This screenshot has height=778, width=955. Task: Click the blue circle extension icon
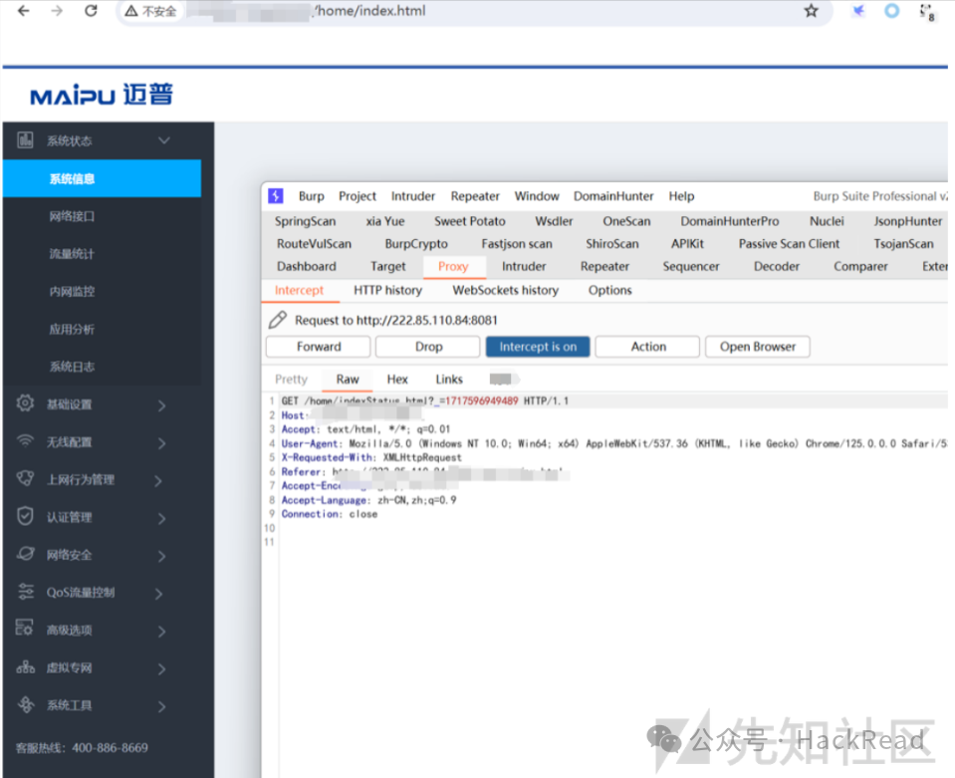(x=891, y=11)
